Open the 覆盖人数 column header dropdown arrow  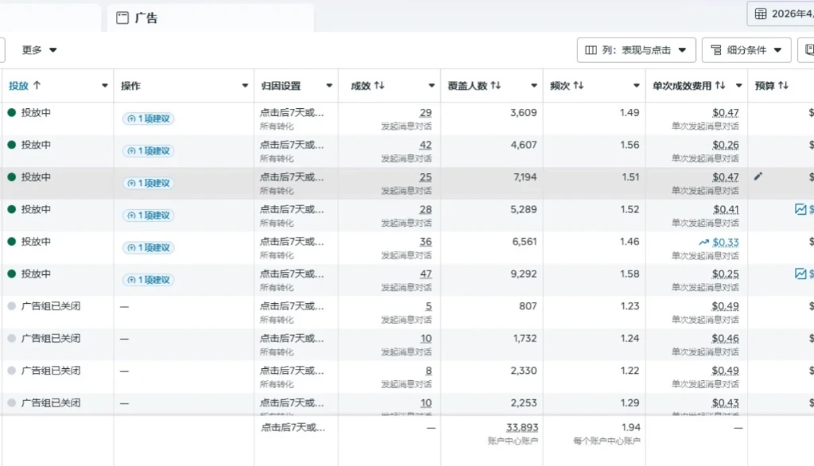(533, 86)
